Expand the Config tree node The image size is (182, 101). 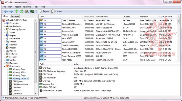click(4, 60)
